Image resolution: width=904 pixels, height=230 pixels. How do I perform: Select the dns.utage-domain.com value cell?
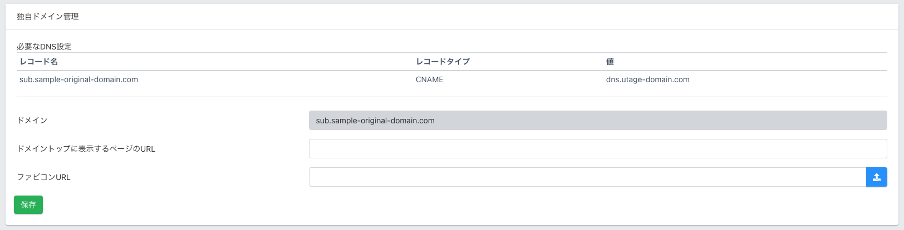pyautogui.click(x=647, y=79)
